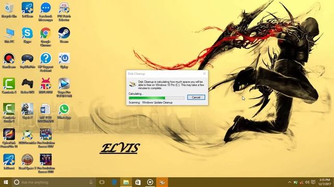Image resolution: width=334 pixels, height=187 pixels.
Task: Launch WhatsApp from the desktop
Action: [x=64, y=111]
